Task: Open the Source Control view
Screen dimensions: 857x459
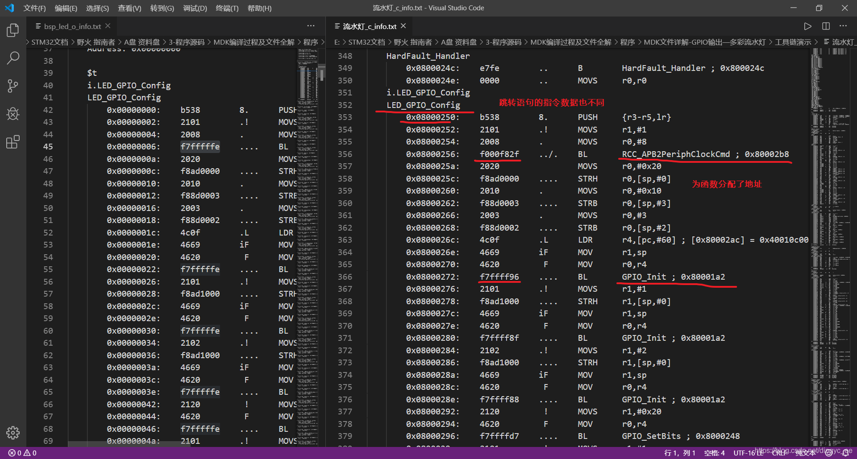Action: tap(13, 86)
